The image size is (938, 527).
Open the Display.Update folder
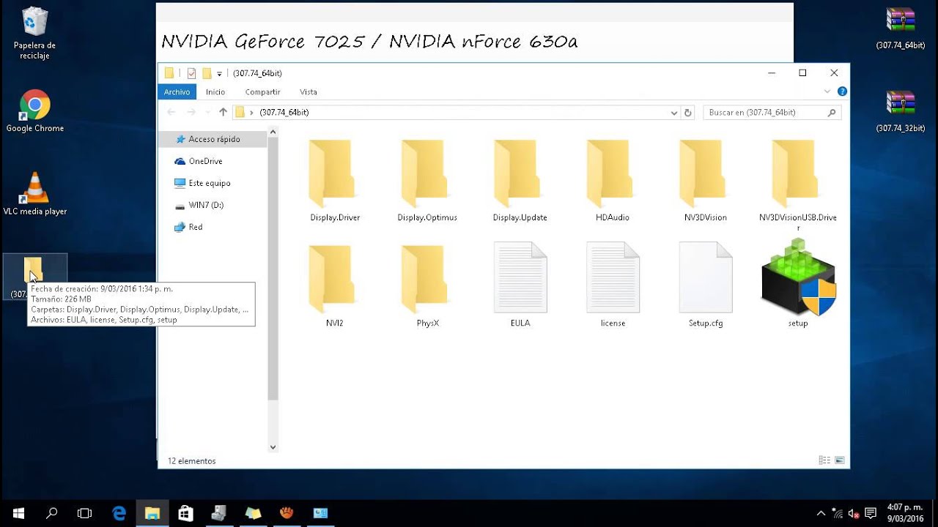click(520, 180)
